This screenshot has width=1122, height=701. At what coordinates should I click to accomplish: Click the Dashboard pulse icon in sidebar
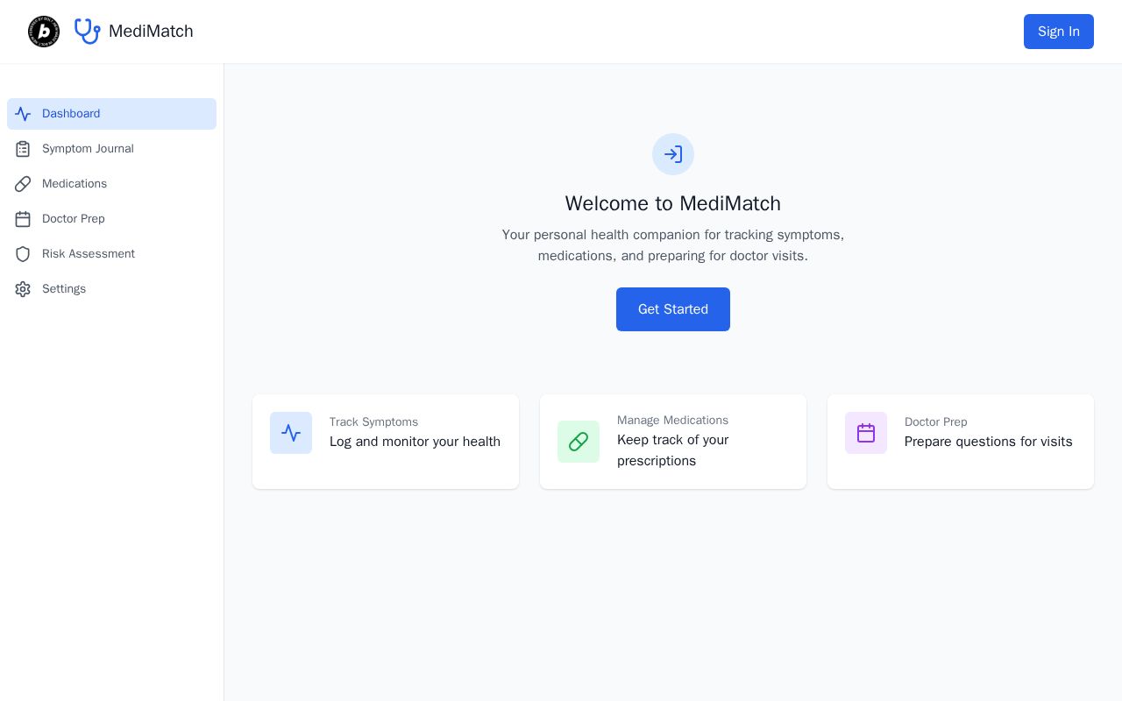pyautogui.click(x=23, y=114)
